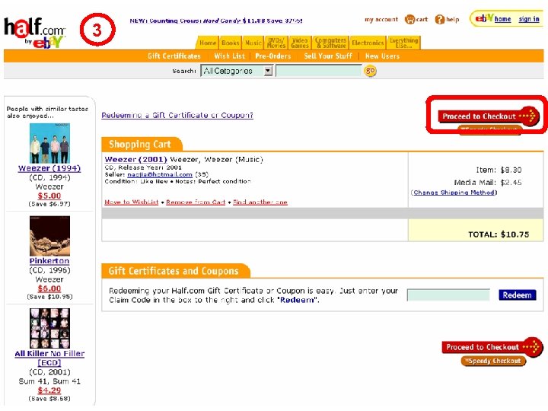
Task: Open the cart icon in header
Action: [x=416, y=20]
